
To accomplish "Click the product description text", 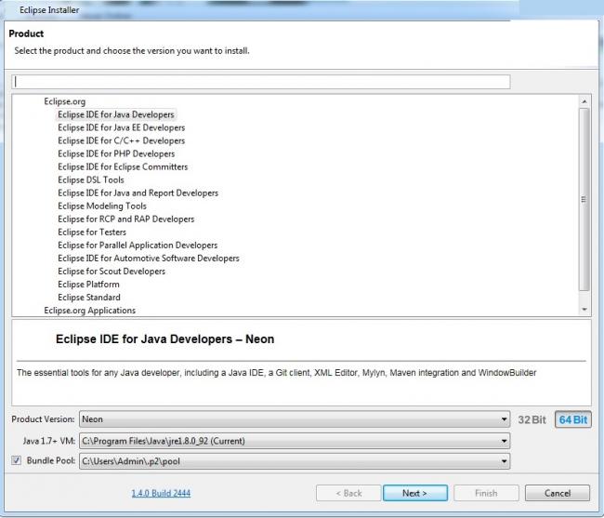I will click(277, 373).
